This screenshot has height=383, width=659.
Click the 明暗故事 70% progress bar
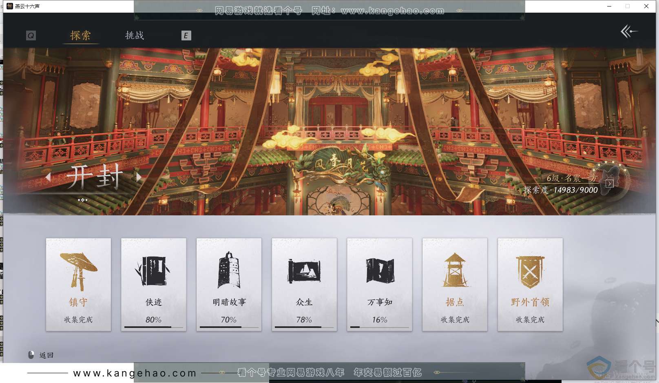[229, 327]
